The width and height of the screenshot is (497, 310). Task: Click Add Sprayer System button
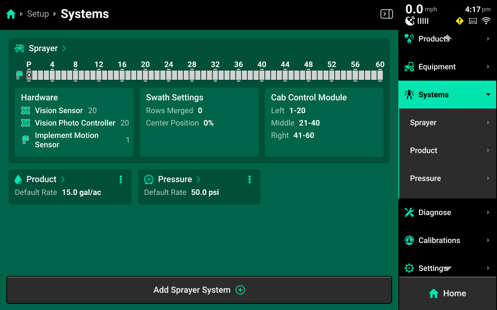[199, 290]
